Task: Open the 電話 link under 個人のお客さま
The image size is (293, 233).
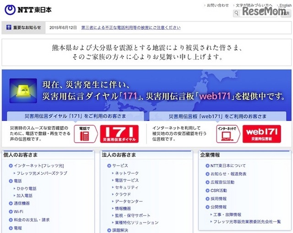Action: 18,181
